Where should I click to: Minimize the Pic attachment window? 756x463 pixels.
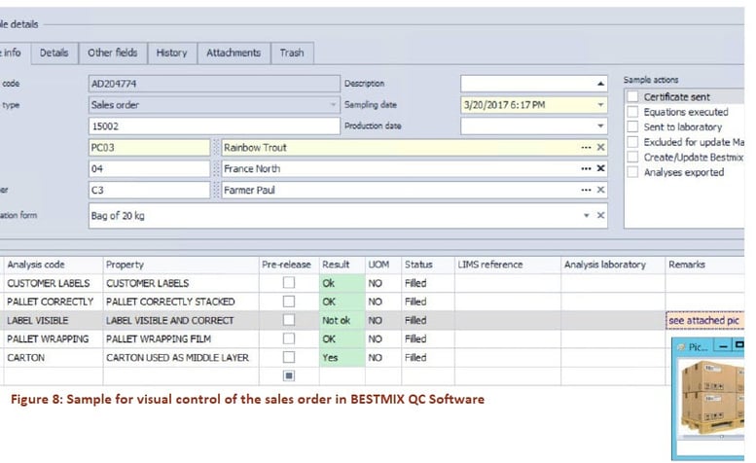point(725,344)
